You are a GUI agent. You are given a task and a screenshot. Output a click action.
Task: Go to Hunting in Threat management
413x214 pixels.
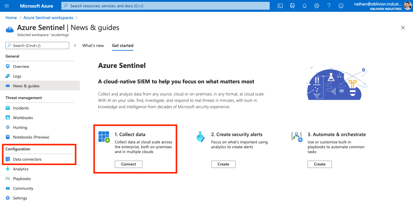coord(20,127)
